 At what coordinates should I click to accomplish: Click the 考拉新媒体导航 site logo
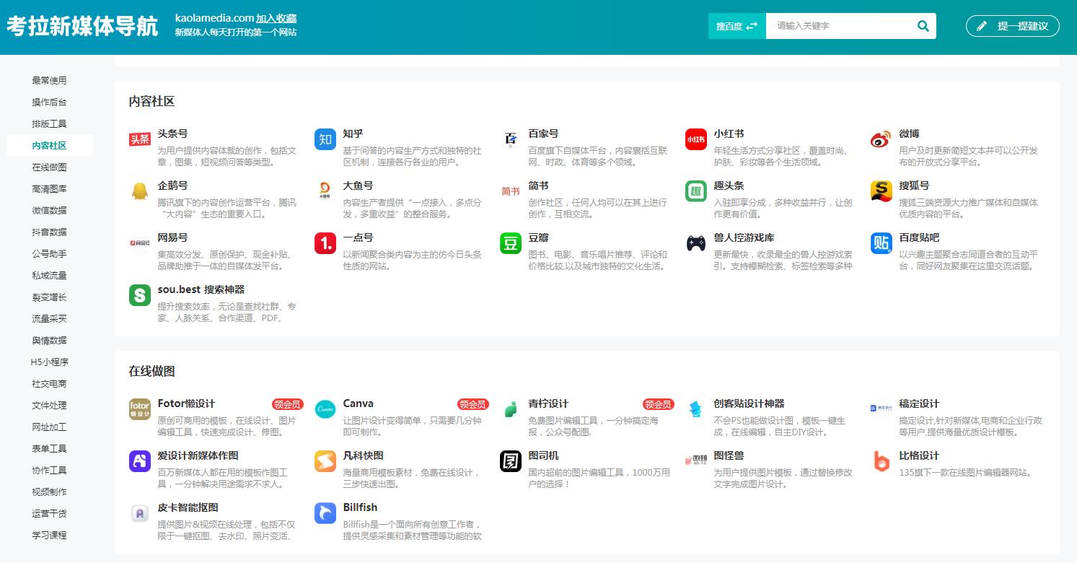[x=82, y=26]
